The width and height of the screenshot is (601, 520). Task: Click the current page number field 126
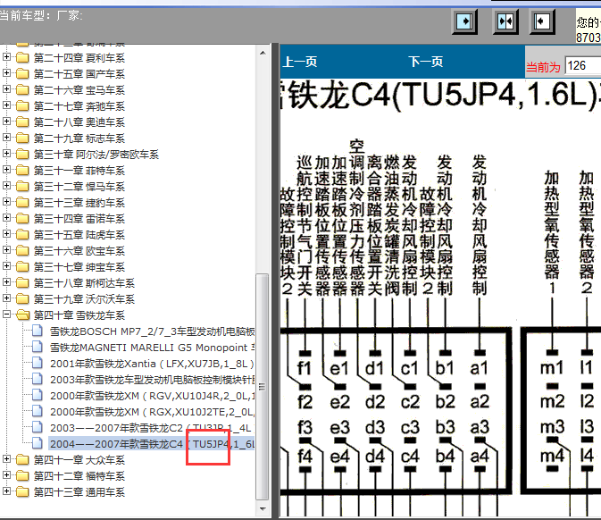(583, 65)
